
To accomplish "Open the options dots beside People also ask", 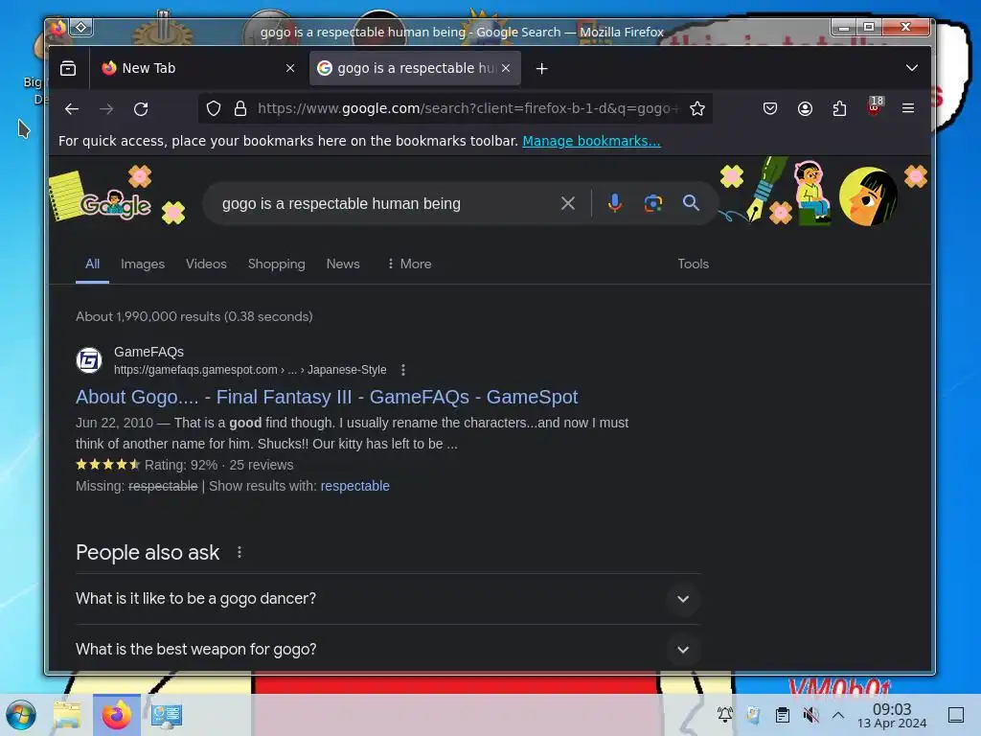I will pyautogui.click(x=239, y=552).
